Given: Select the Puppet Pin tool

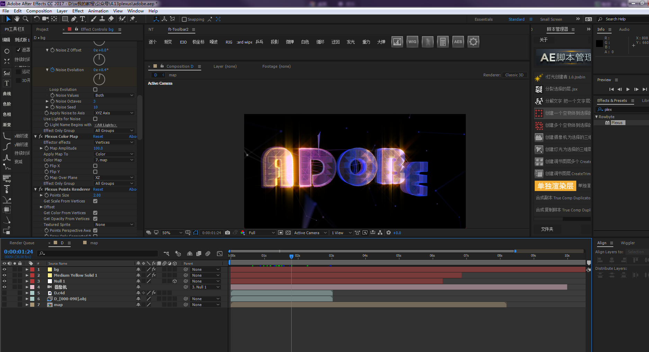Looking at the screenshot, I should tap(132, 19).
